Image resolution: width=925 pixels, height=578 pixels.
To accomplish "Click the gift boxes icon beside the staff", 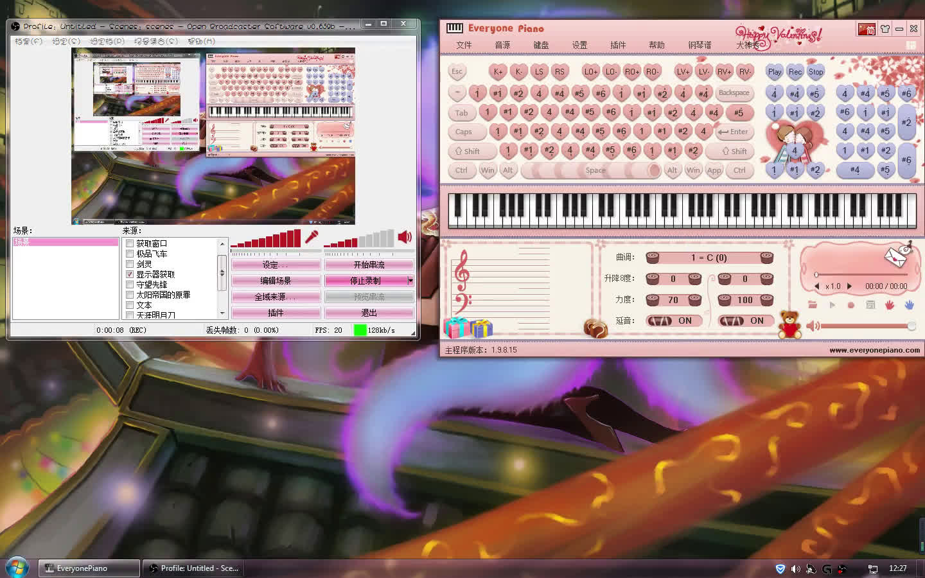I will coord(468,328).
